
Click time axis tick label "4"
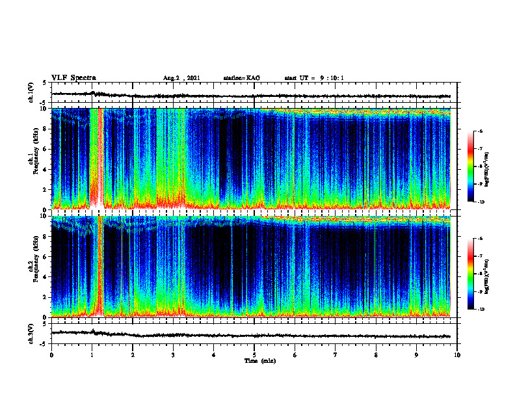click(214, 355)
